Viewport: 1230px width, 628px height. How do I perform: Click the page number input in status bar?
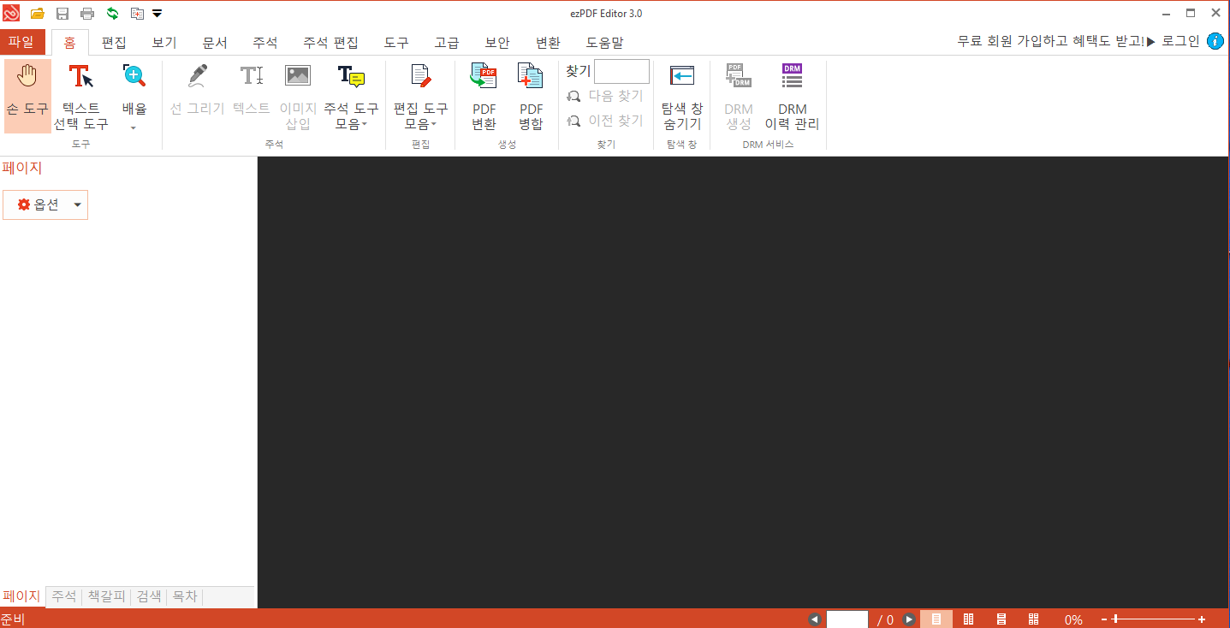click(847, 619)
